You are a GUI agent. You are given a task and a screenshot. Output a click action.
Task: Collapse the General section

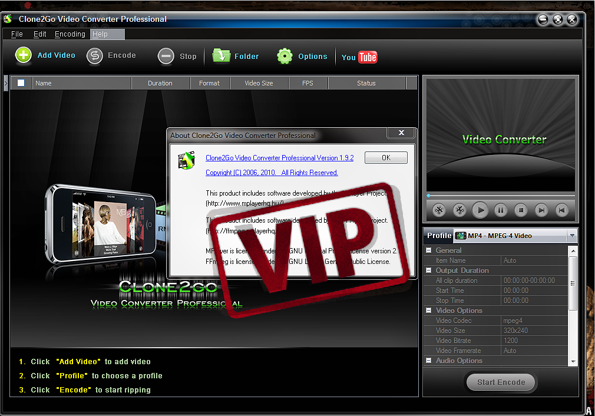point(429,250)
